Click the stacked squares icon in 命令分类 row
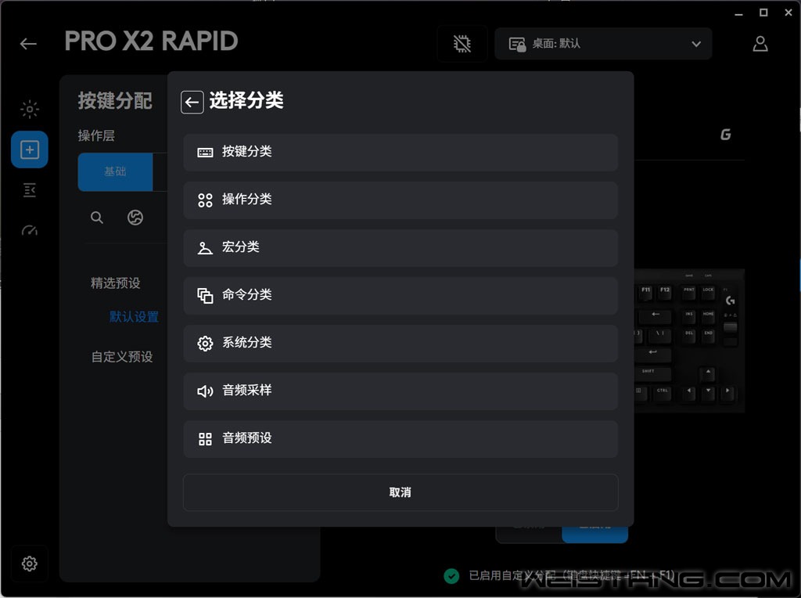The height and width of the screenshot is (598, 801). 205,295
